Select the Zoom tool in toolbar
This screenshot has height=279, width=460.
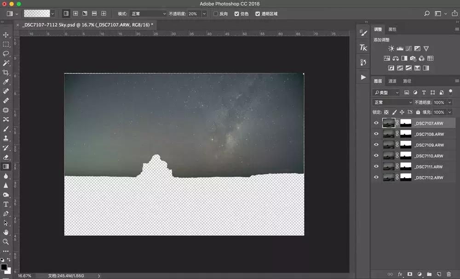(6, 242)
